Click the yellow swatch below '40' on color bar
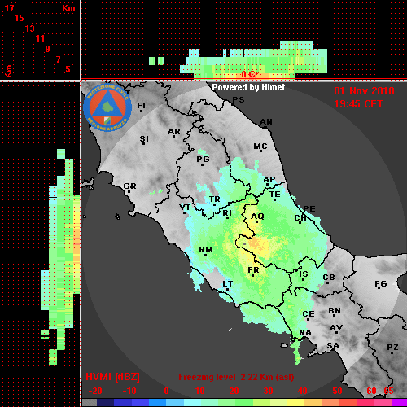 295,403
